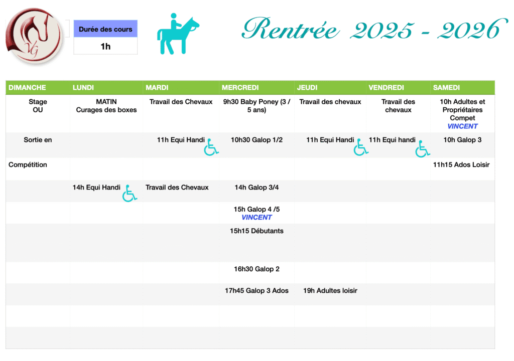Open the MERCREDI column header
This screenshot has height=361, width=514.
(x=240, y=87)
